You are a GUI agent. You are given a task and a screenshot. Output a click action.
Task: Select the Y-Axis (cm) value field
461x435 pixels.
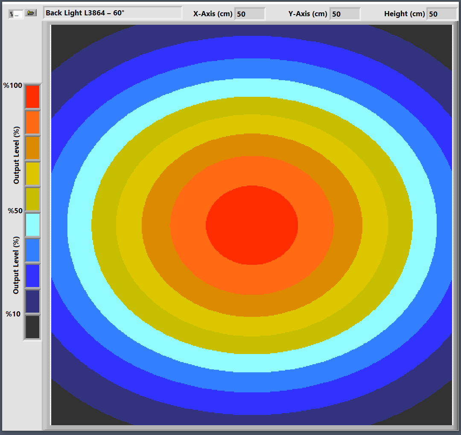click(x=345, y=14)
